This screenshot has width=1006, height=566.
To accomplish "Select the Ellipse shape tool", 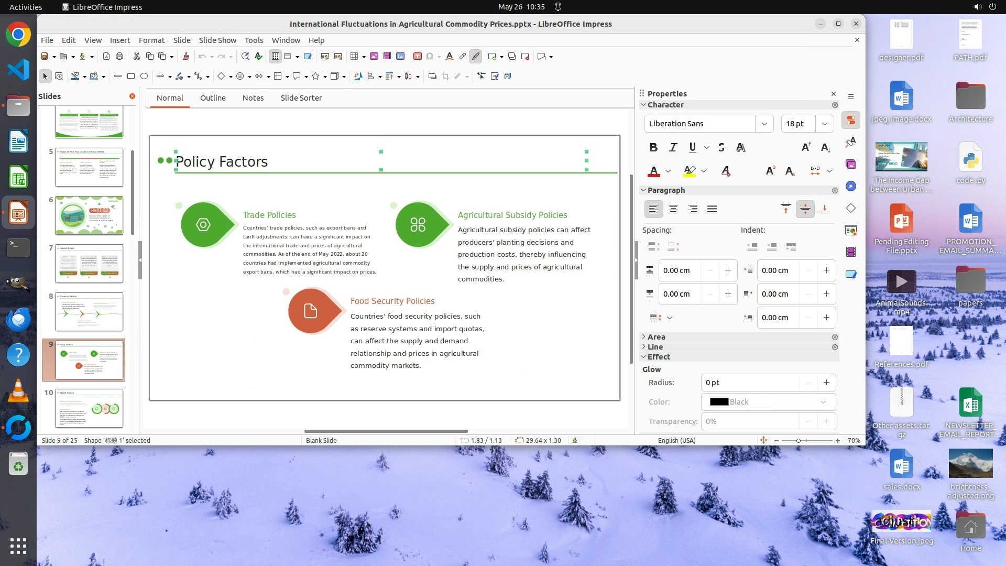I will 144,77.
